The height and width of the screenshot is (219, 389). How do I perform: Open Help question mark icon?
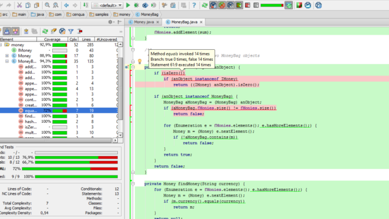194,5
